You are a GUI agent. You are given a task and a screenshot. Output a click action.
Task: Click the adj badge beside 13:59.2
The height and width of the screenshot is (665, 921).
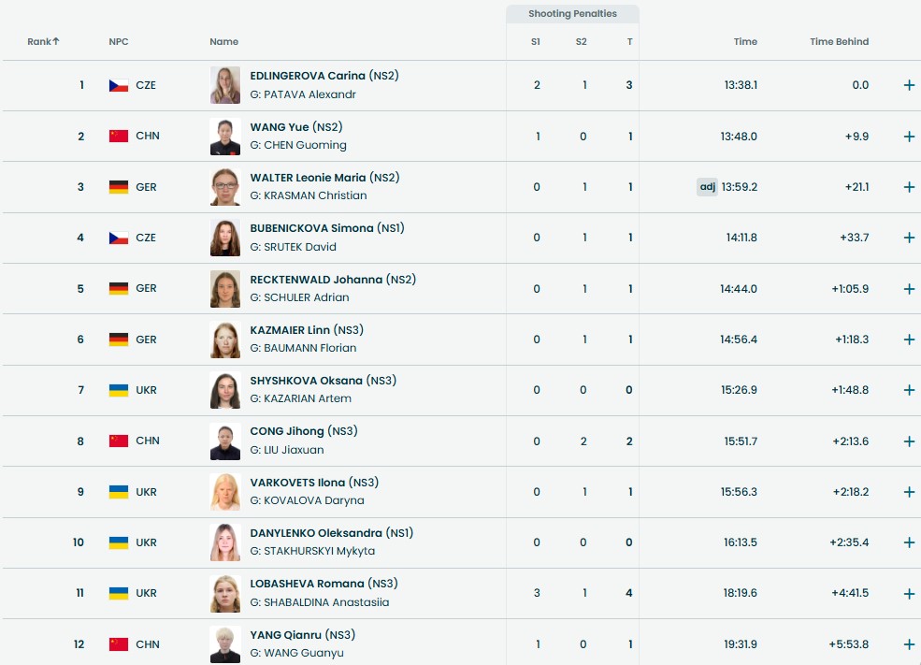click(707, 187)
